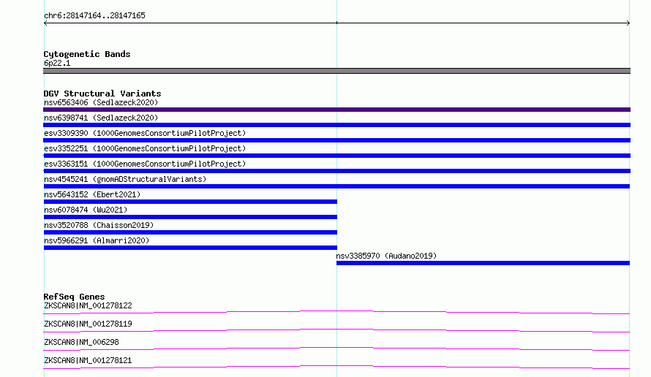This screenshot has height=377, width=651.
Task: Click the blue nsv3520788 variant bar
Action: 190,232
